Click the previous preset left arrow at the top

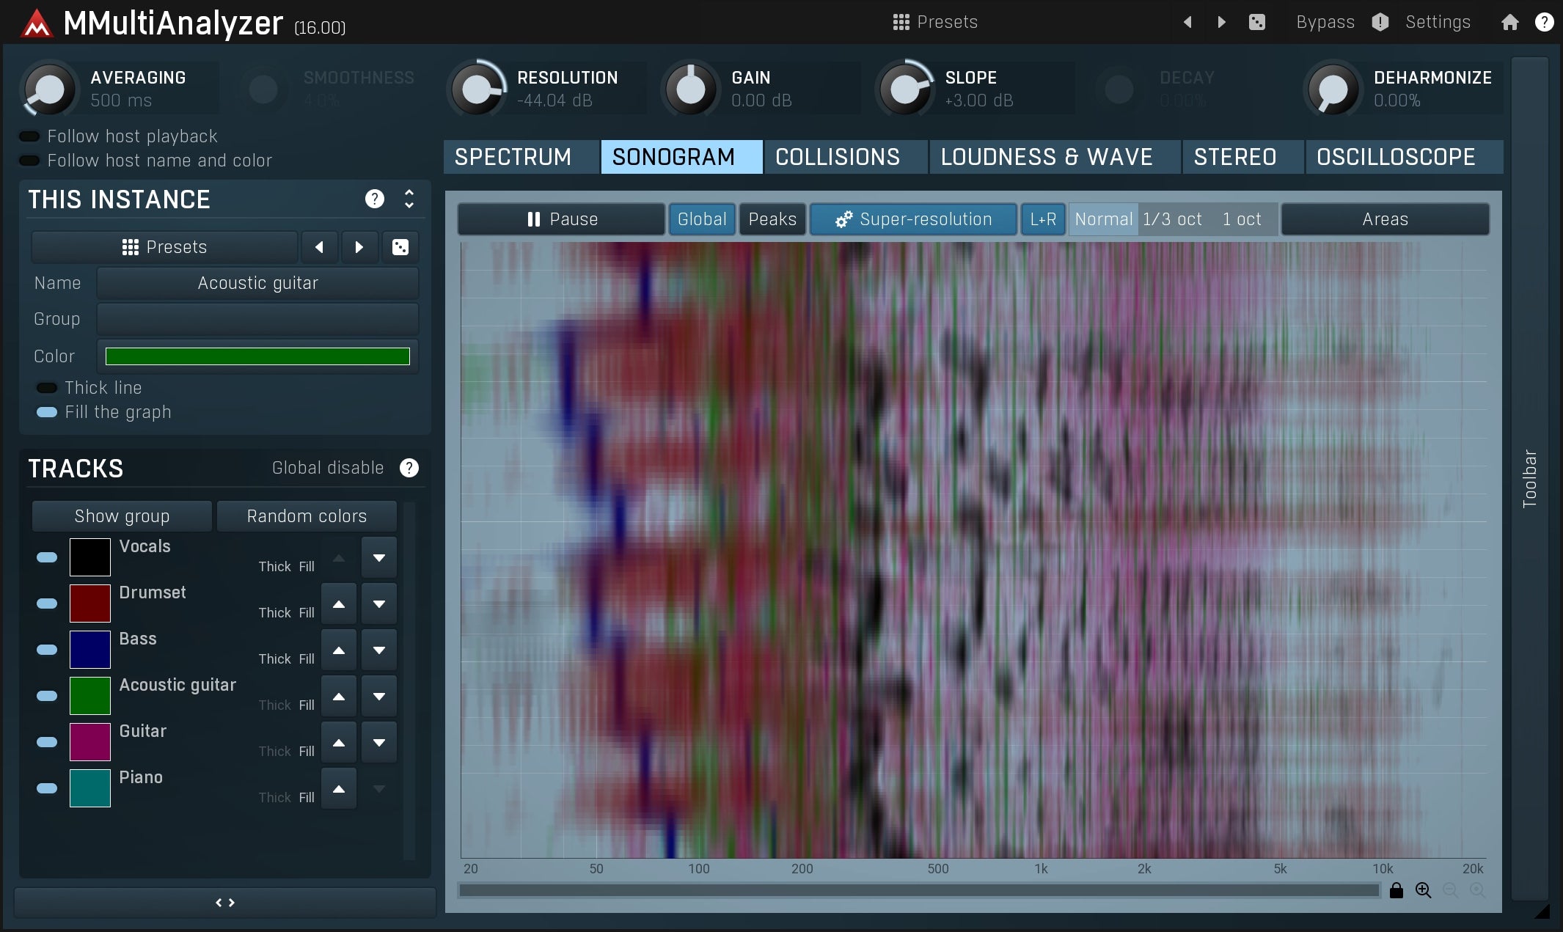[1187, 22]
